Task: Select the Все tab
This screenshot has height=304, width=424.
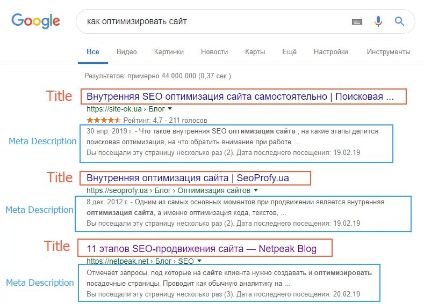Action: [x=93, y=52]
